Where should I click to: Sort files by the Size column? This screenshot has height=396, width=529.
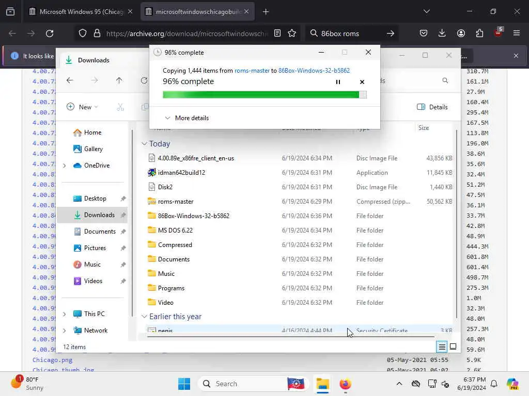(424, 128)
